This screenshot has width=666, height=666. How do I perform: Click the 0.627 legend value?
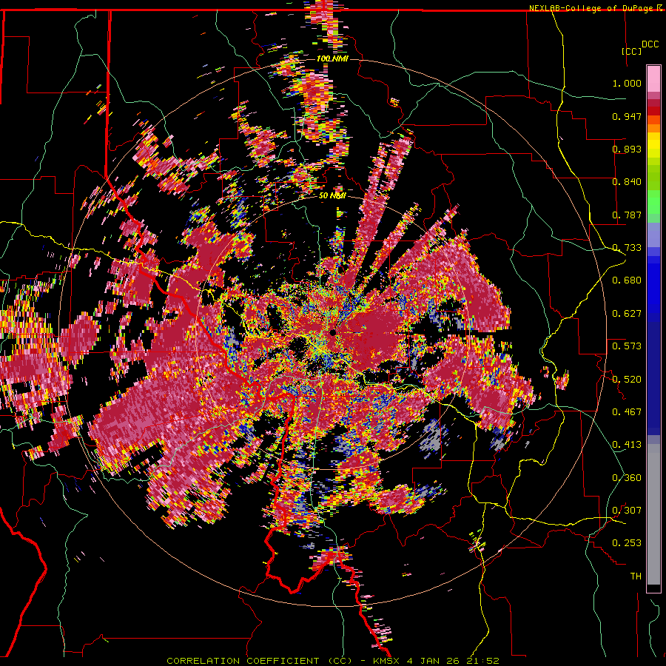(627, 314)
